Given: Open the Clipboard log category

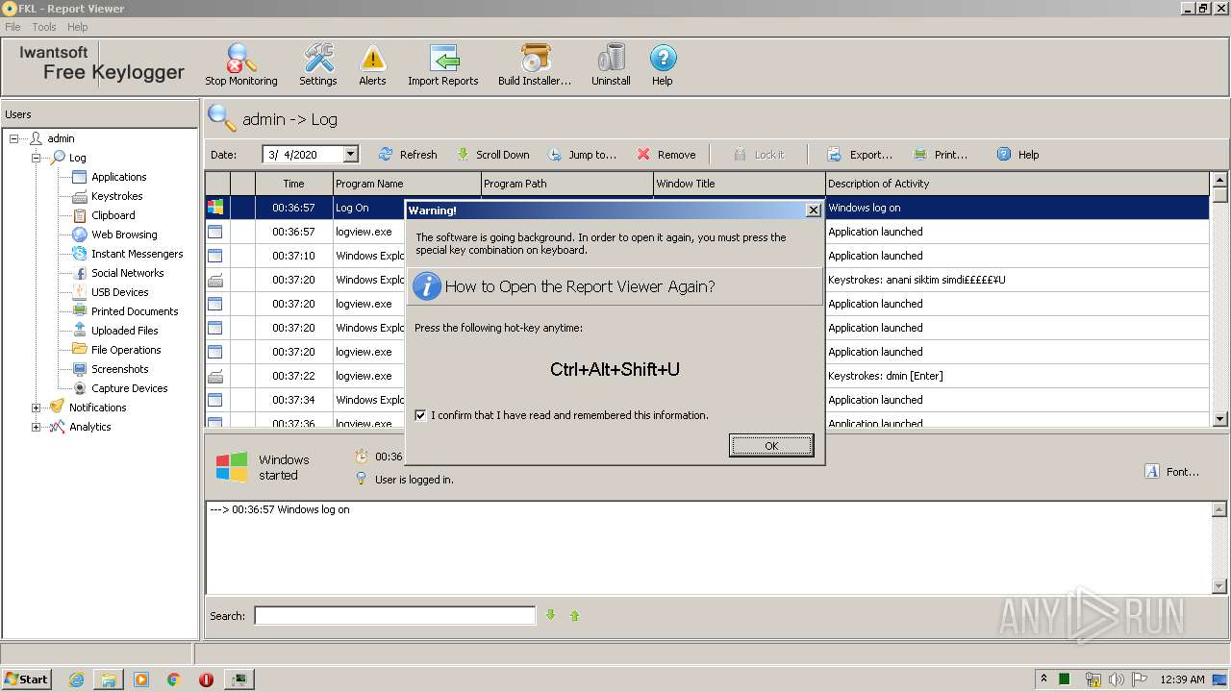Looking at the screenshot, I should coord(113,215).
